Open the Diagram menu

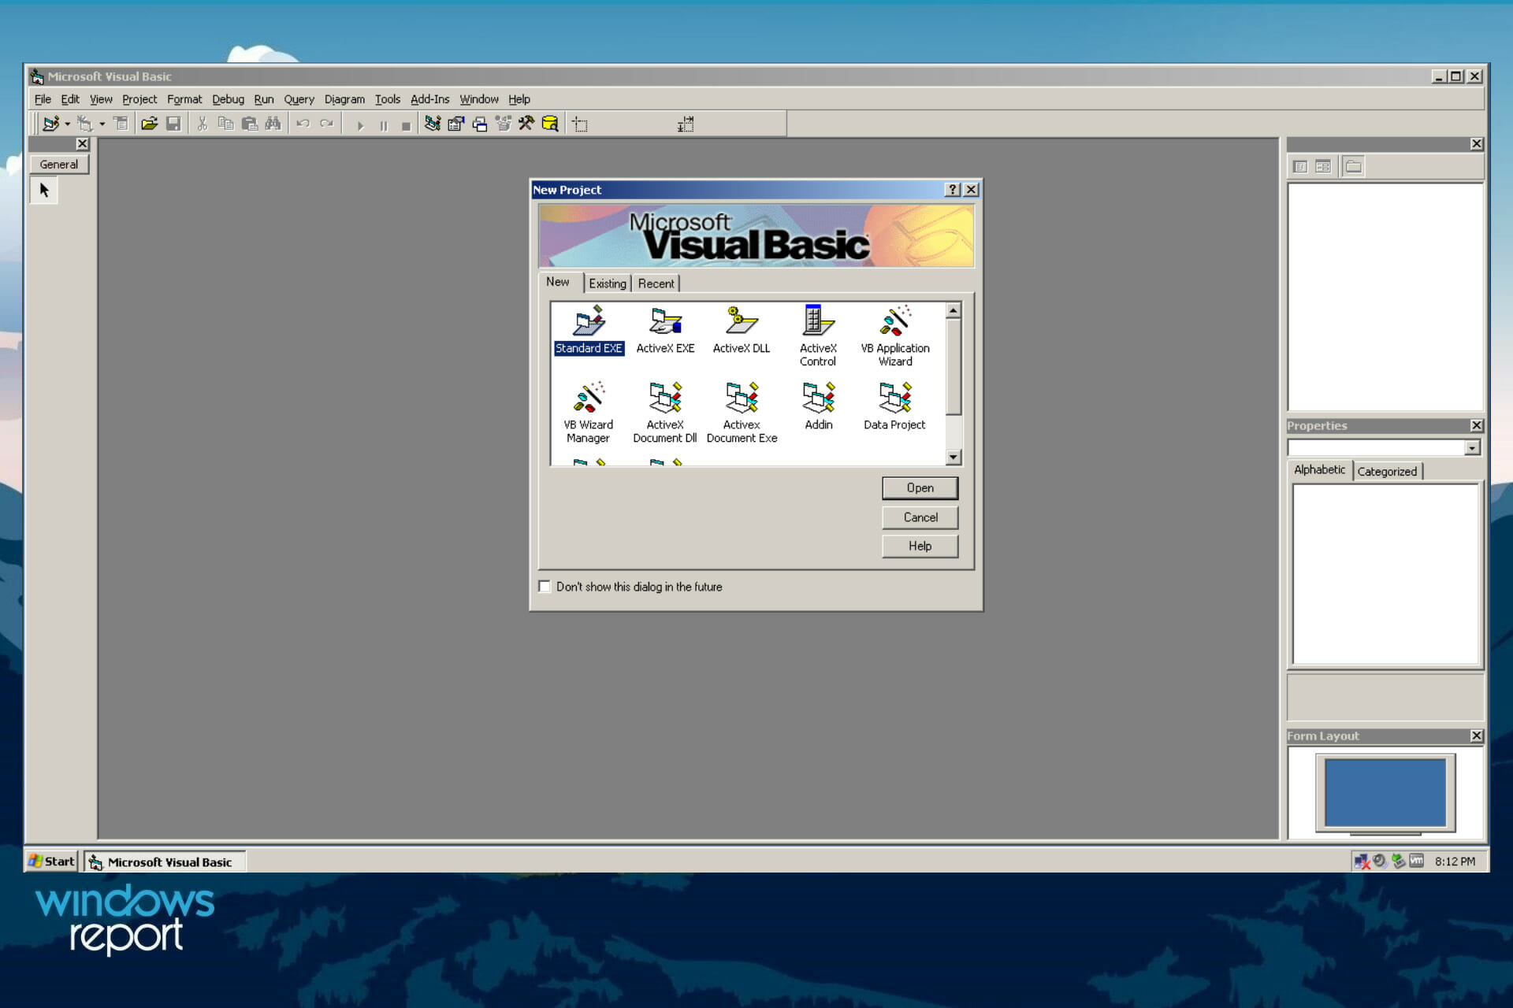click(x=344, y=99)
